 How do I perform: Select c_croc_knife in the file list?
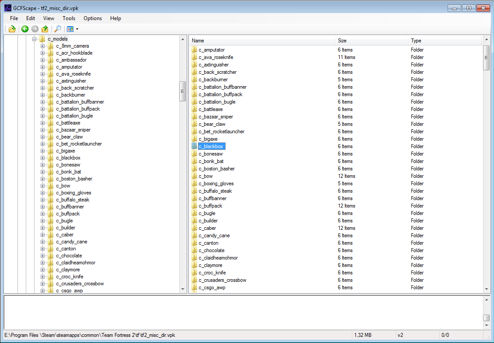(212, 273)
